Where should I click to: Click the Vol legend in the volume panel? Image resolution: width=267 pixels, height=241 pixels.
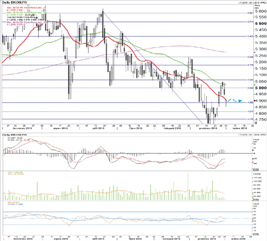[16, 173]
